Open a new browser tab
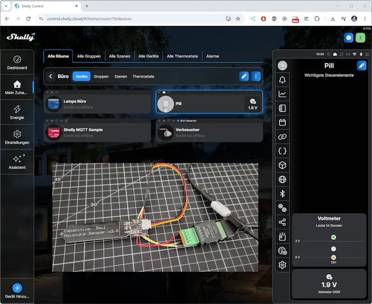 click(x=87, y=6)
